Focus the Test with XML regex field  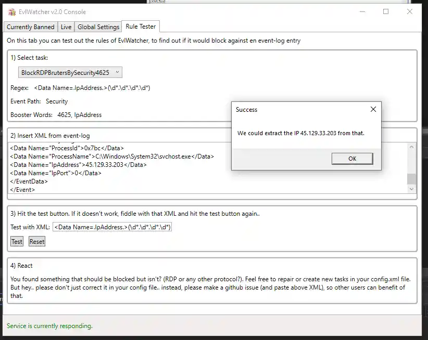(112, 227)
